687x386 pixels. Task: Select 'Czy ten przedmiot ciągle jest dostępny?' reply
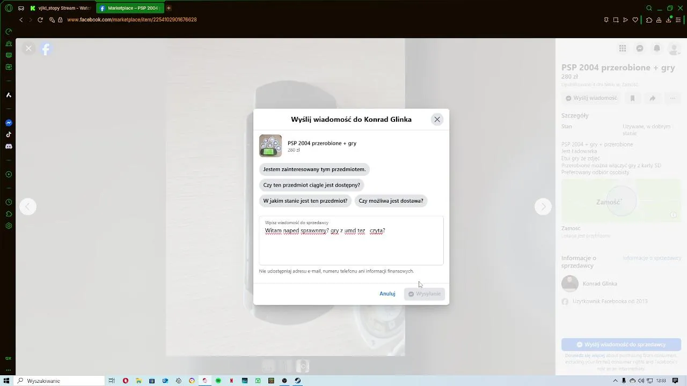click(x=312, y=185)
